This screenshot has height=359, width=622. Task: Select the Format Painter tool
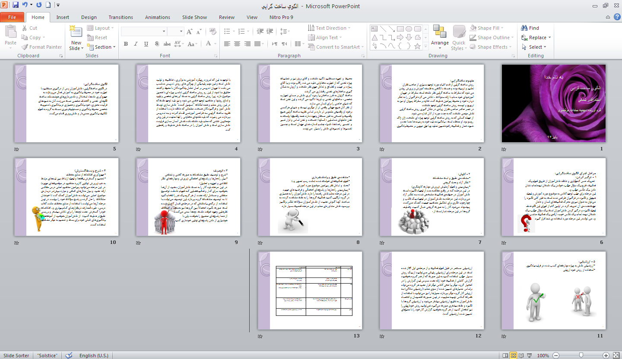tap(41, 47)
